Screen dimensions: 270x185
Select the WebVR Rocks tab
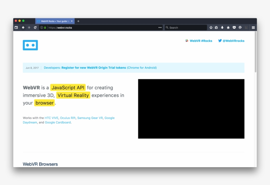coord(55,21)
